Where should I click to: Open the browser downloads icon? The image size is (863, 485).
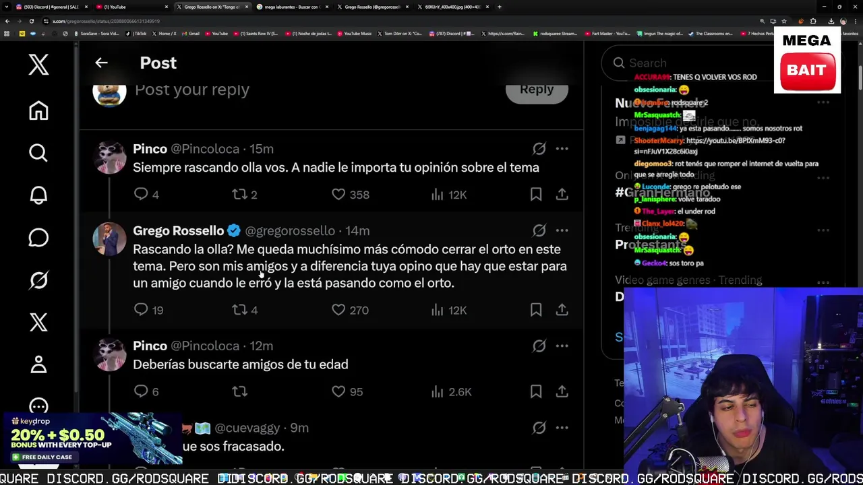(x=831, y=21)
